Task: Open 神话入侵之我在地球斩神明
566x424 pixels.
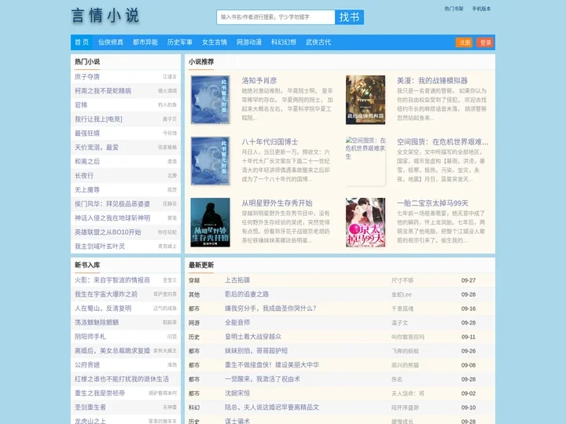Action: click(112, 217)
